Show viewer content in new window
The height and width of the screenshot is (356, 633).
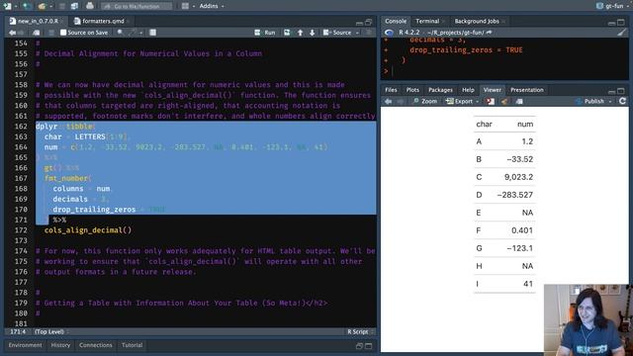coord(519,101)
